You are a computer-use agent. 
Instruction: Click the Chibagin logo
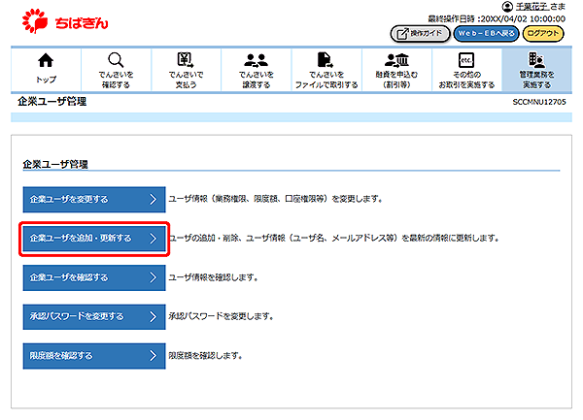pos(65,21)
